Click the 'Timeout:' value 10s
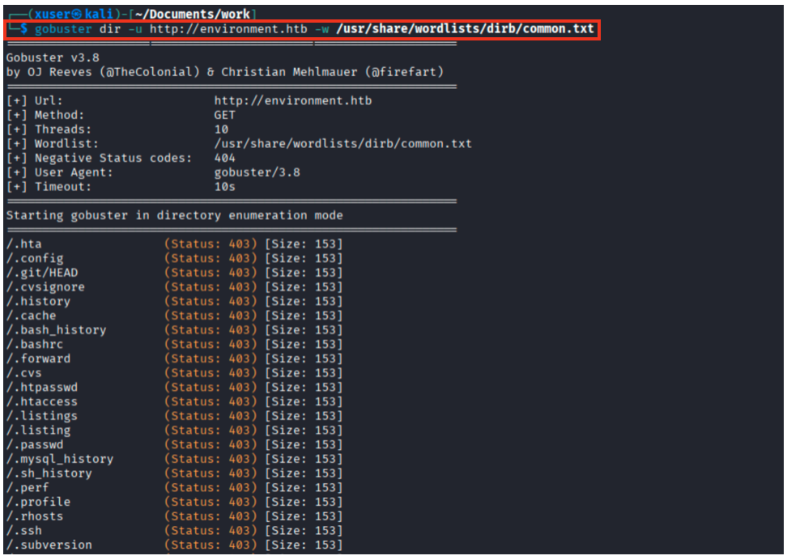Screen dimensions: 787x560 coord(225,187)
